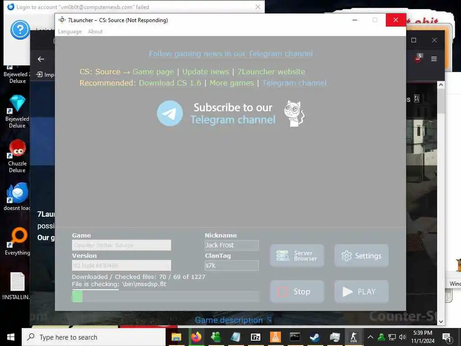Select the !INSTALLIN text file icon

click(x=17, y=286)
